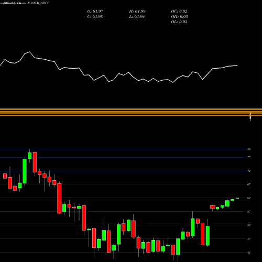
Task: Select the tall green candle rising from 67 to 77
Action: (25, 171)
